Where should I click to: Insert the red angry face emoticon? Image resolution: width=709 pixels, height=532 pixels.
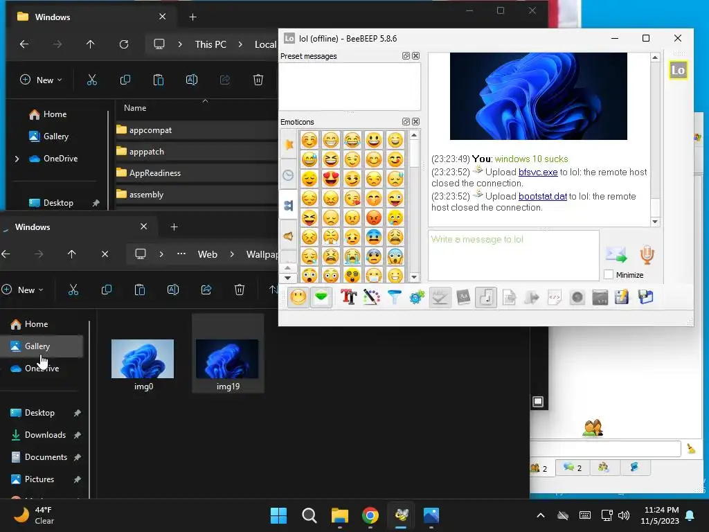[x=374, y=218]
